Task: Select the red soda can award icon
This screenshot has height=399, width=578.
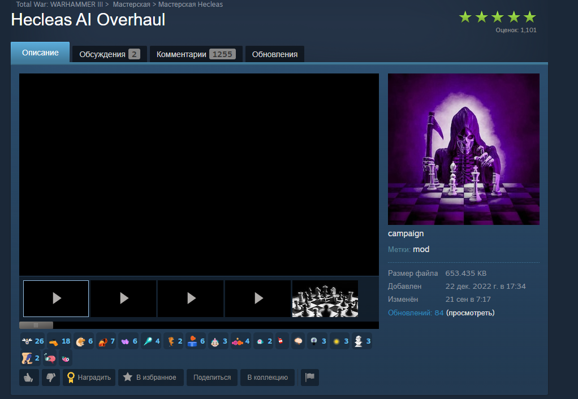Action: (x=281, y=341)
